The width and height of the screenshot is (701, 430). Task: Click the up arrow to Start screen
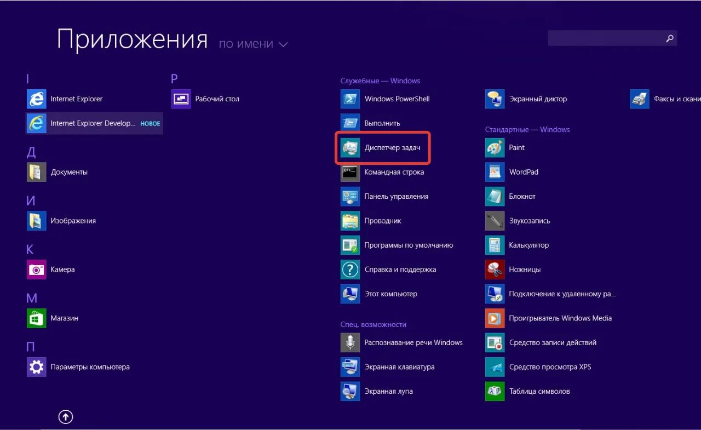point(66,417)
